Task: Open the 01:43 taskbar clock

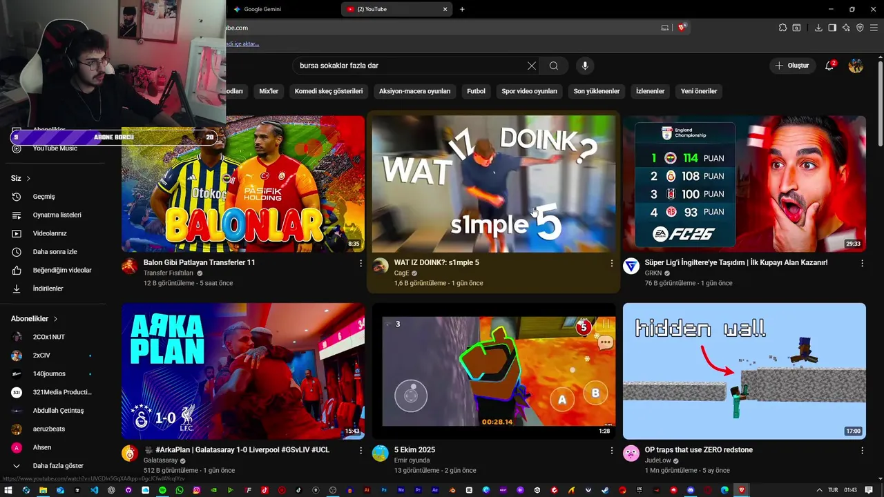Action: [x=850, y=490]
